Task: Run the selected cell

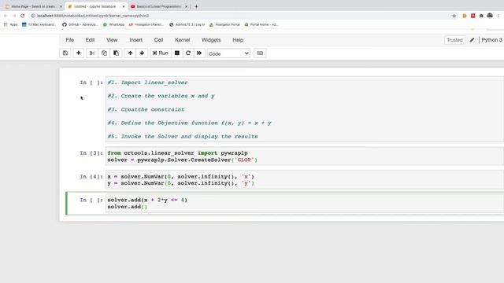Action: tap(161, 53)
